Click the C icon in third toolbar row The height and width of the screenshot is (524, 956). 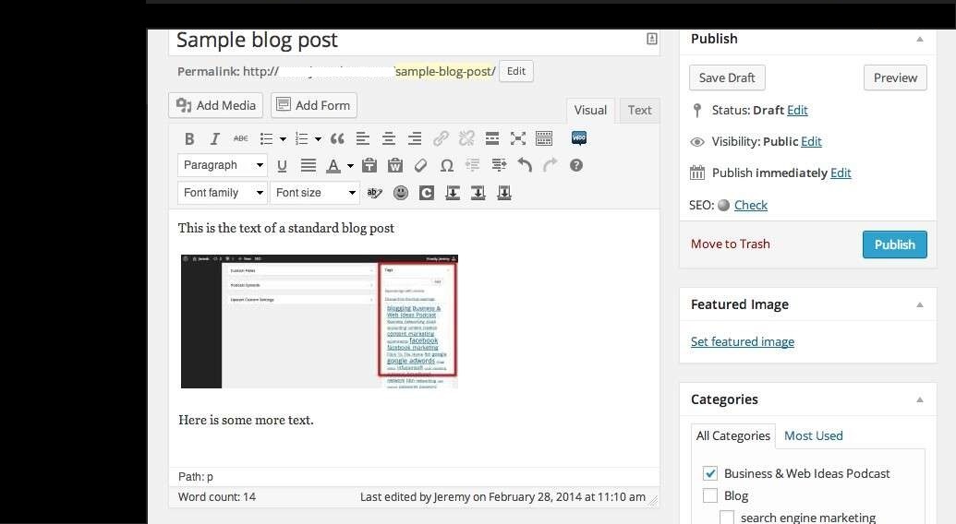pyautogui.click(x=426, y=193)
